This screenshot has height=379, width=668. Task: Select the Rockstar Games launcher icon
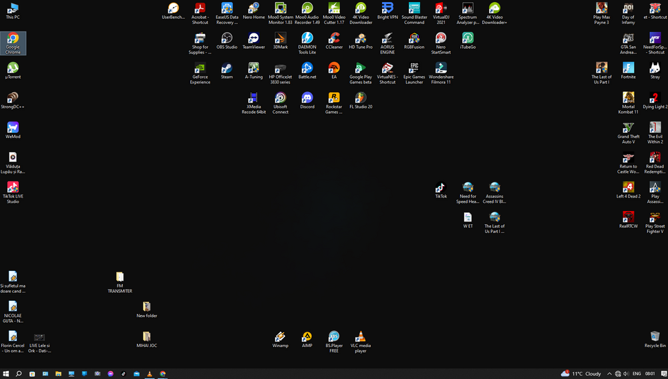[x=334, y=103]
